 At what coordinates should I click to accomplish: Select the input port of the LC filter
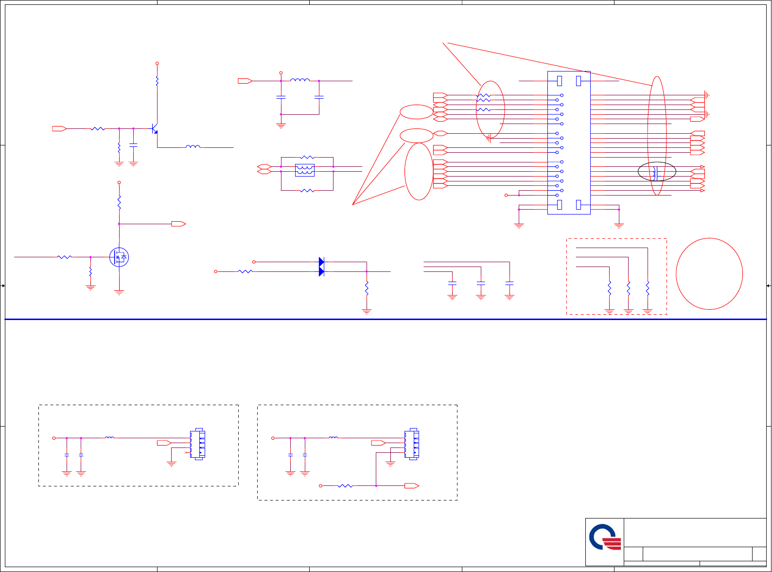245,81
